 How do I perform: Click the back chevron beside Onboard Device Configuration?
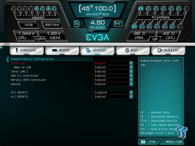[8, 59]
